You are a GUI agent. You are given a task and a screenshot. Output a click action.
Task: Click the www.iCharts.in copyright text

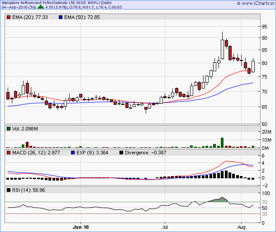tap(256, 3)
